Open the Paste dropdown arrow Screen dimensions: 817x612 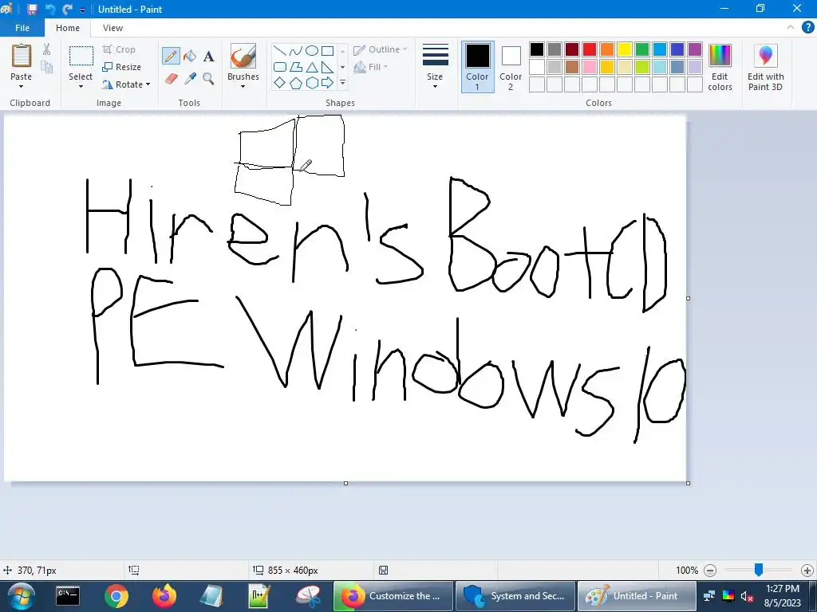point(21,86)
